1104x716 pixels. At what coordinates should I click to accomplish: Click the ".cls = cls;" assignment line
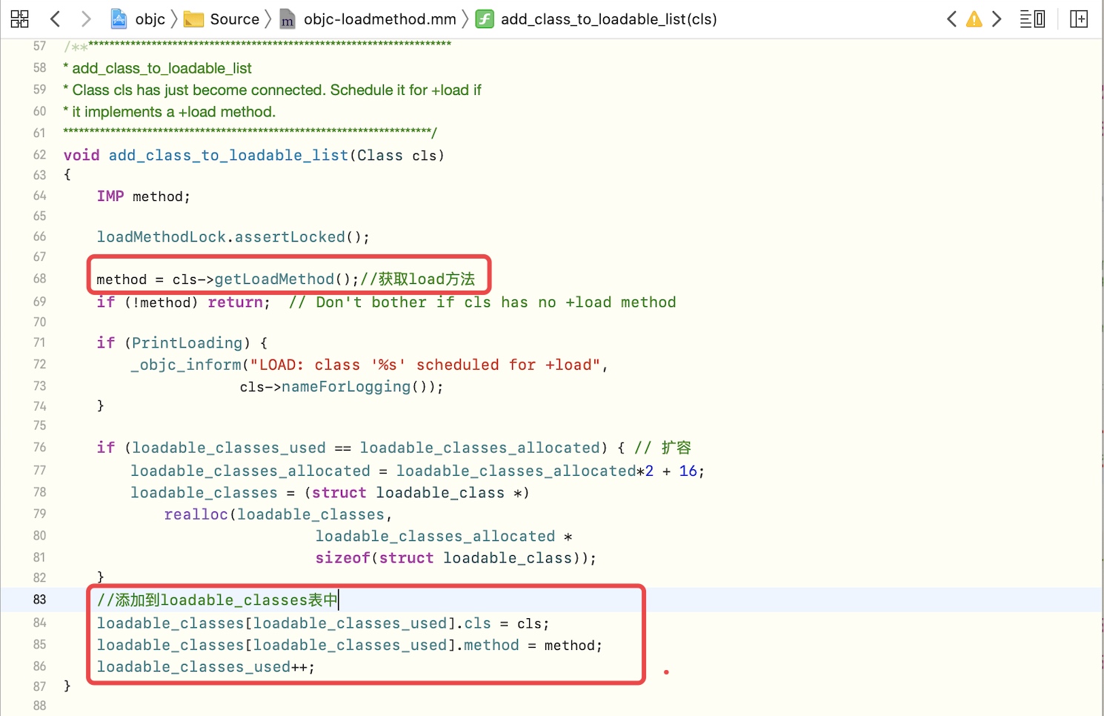click(322, 624)
